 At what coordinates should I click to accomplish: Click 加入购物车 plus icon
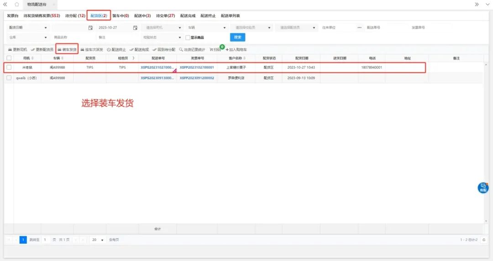(227, 49)
